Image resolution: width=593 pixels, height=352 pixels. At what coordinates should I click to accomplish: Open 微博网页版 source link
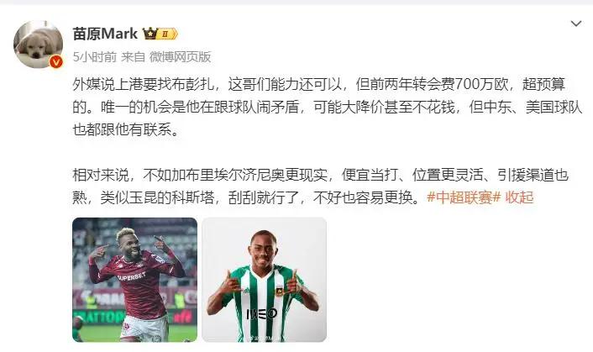tap(180, 57)
